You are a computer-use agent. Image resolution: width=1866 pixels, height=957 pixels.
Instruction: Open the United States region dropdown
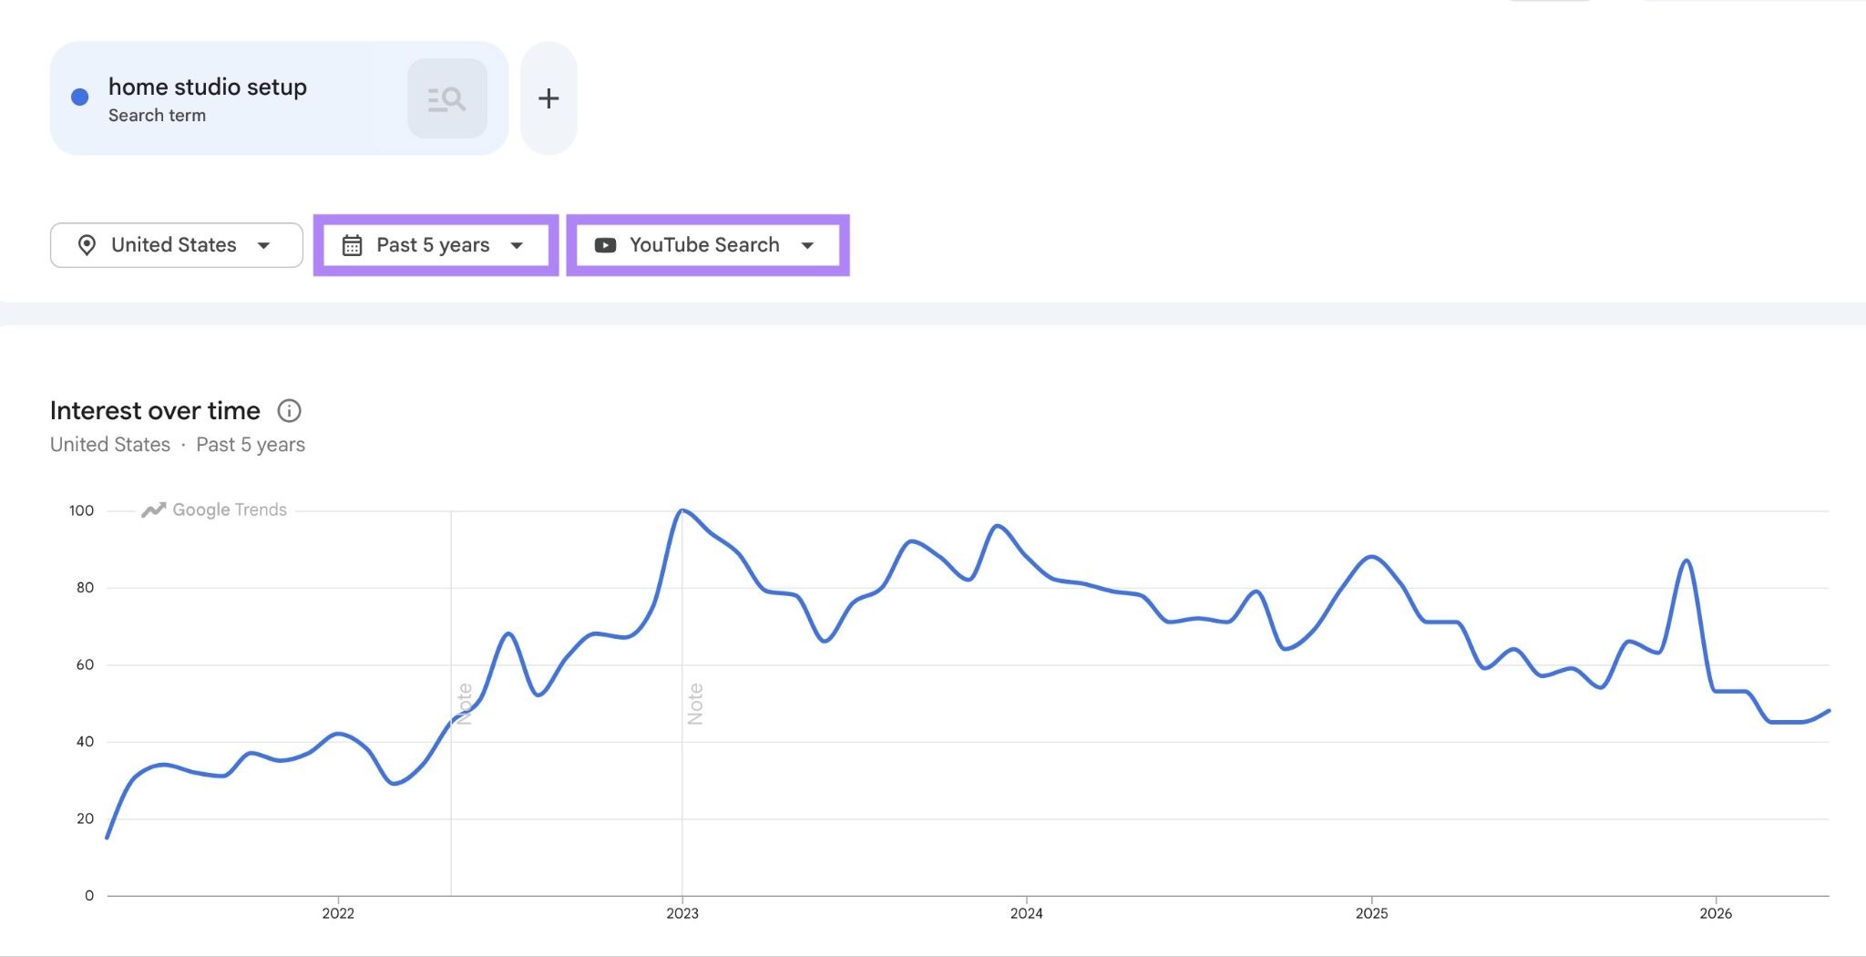(177, 245)
